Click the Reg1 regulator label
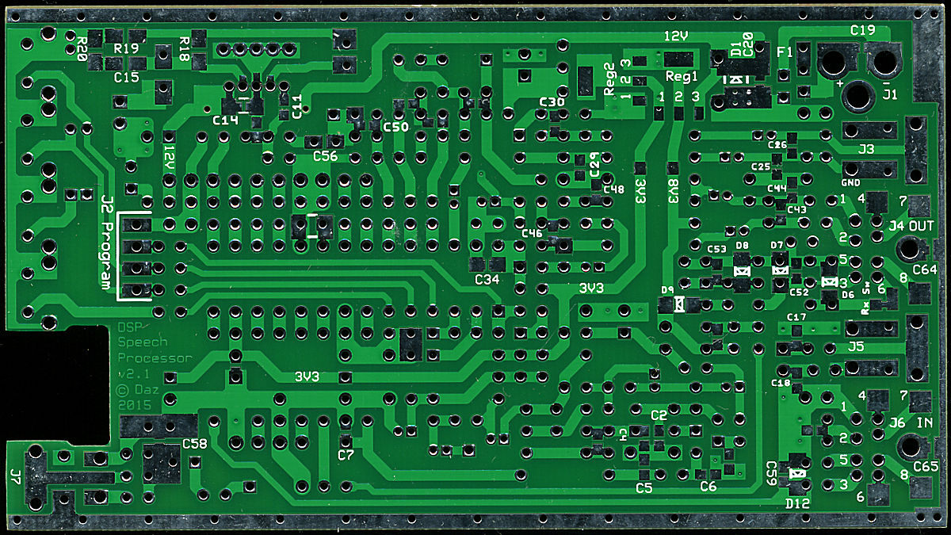The height and width of the screenshot is (535, 951). point(681,77)
